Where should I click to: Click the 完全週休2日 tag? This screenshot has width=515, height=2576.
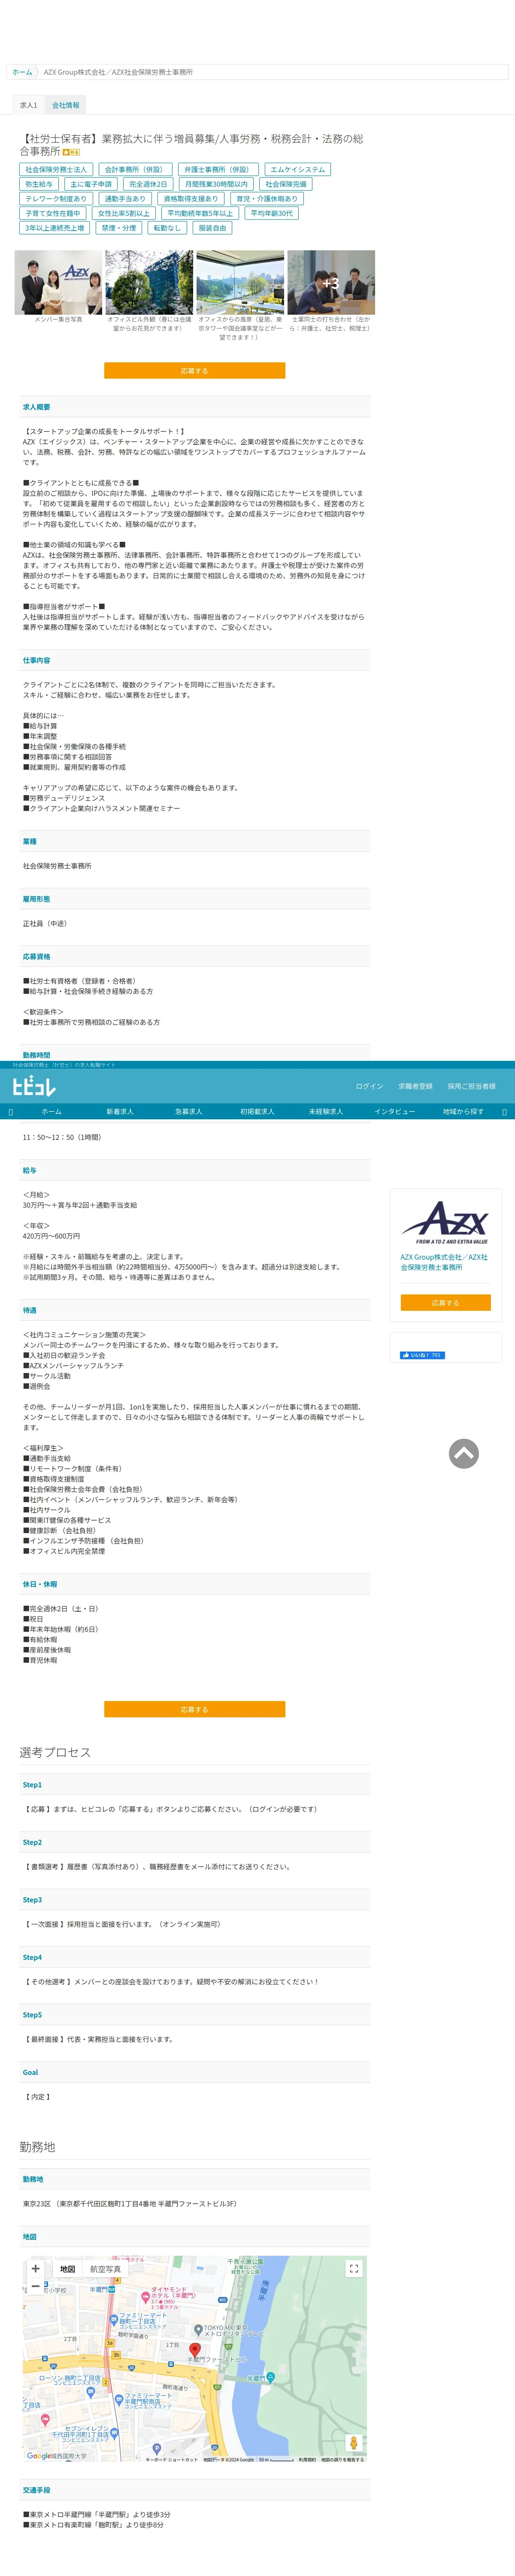pos(148,184)
